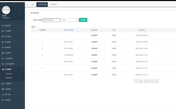
Task: Click the date 2020-11-20 12:41
Action: 142,75
